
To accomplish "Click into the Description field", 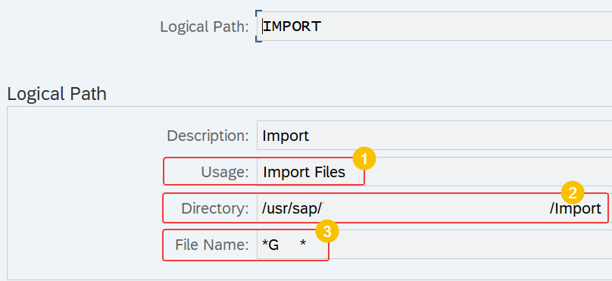I will pos(434,136).
